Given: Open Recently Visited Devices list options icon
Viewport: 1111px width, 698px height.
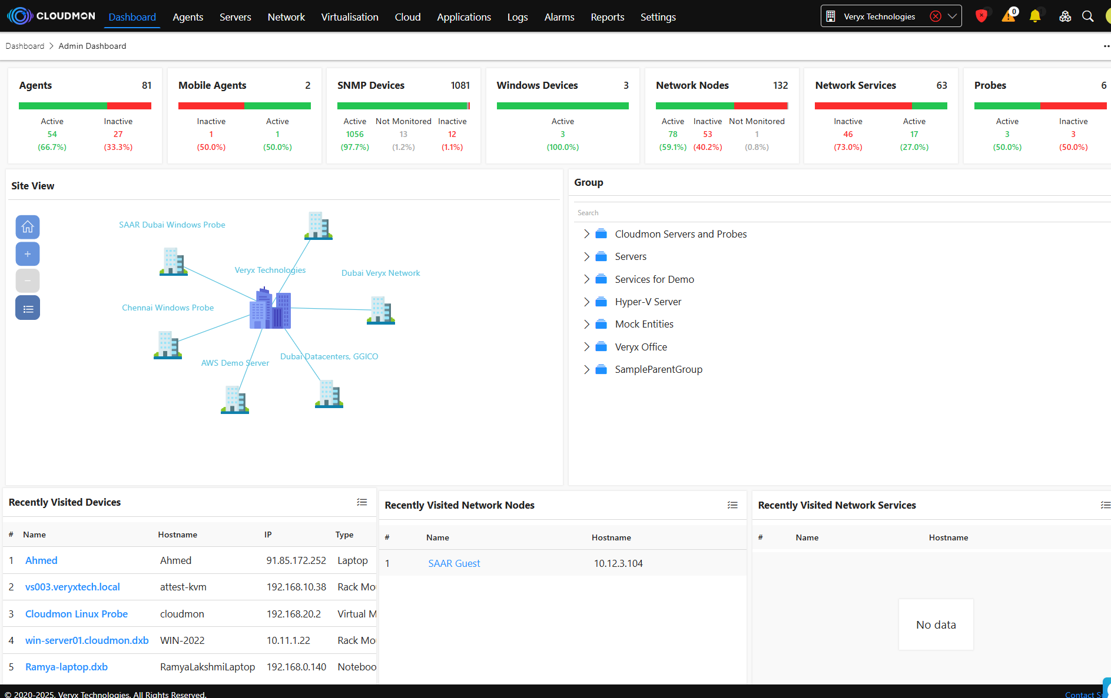Looking at the screenshot, I should click(x=362, y=502).
